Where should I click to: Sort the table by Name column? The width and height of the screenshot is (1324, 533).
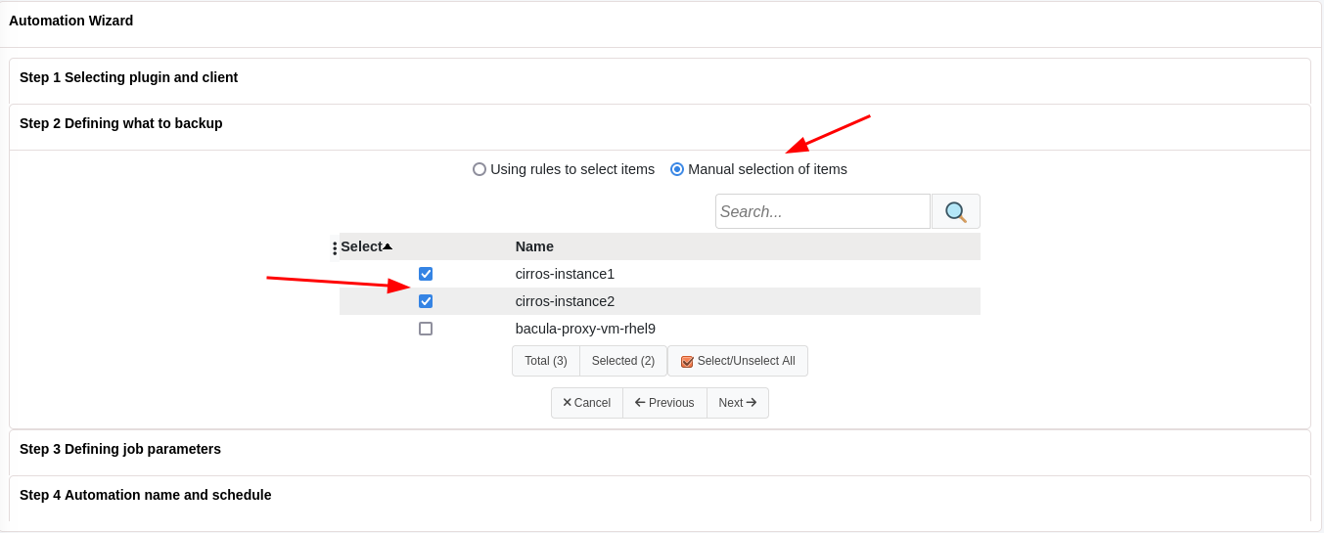[534, 246]
